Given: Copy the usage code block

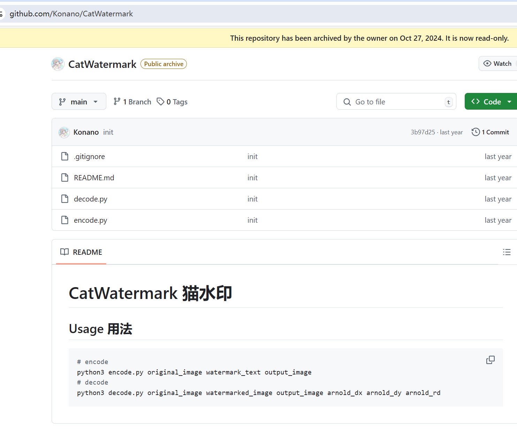Looking at the screenshot, I should click(x=491, y=360).
